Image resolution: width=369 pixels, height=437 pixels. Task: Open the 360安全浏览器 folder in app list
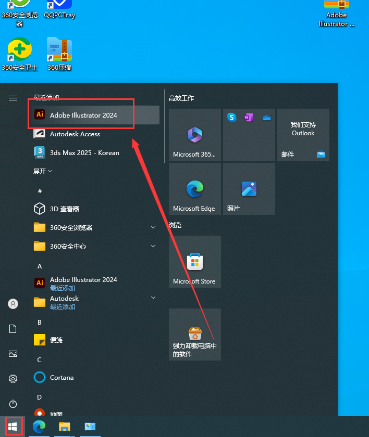(95, 227)
